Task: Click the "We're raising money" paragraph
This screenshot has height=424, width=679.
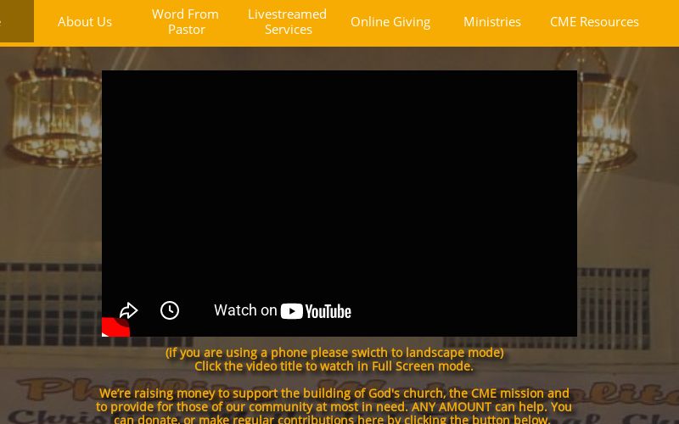Action: (334, 393)
